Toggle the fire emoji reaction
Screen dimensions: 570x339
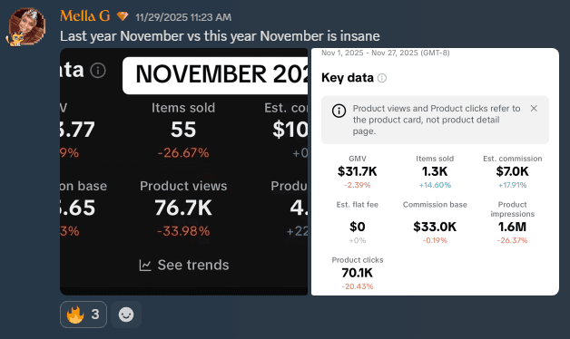click(x=84, y=315)
